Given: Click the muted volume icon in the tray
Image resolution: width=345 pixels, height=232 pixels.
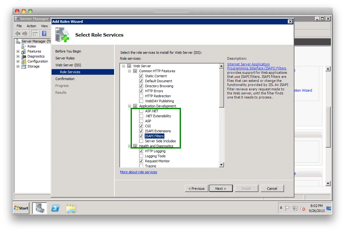Looking at the screenshot, I should click(x=303, y=209).
